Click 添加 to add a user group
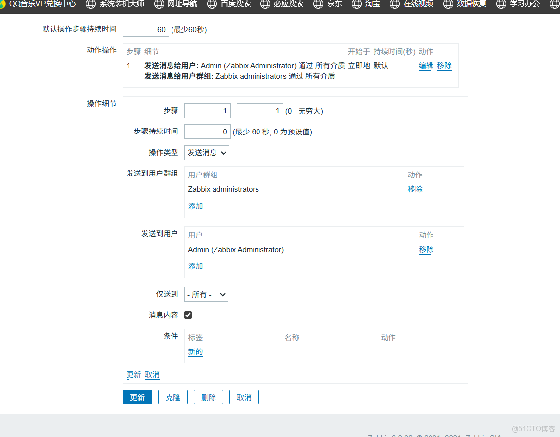The height and width of the screenshot is (437, 560). click(x=195, y=206)
